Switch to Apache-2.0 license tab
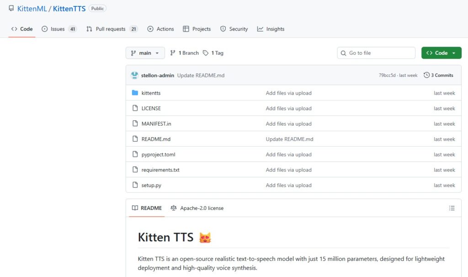Image resolution: width=468 pixels, height=277 pixels. [x=197, y=208]
